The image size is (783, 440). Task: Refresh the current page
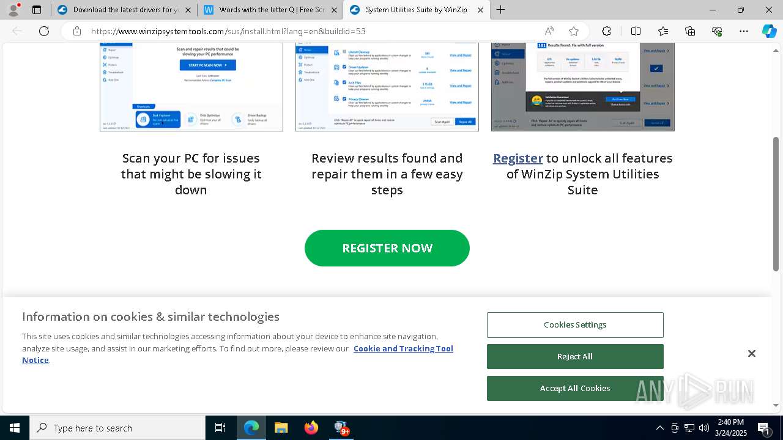point(44,31)
